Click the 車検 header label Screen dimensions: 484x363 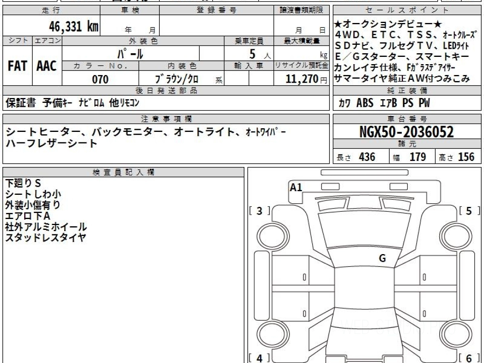tap(130, 10)
